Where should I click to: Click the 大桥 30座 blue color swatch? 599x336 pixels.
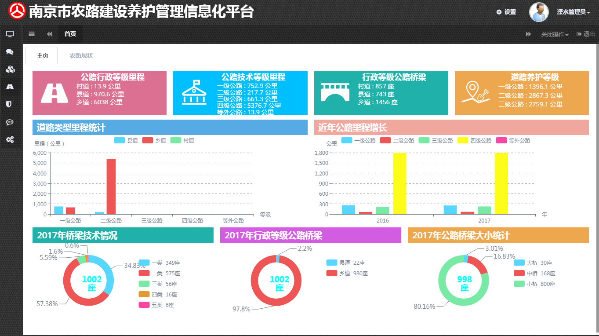coord(519,263)
